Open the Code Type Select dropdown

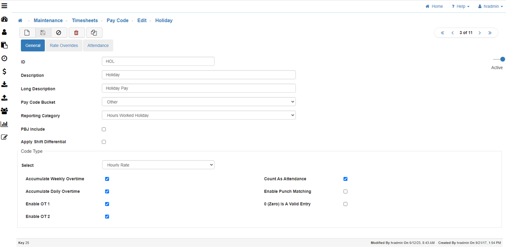coord(158,165)
